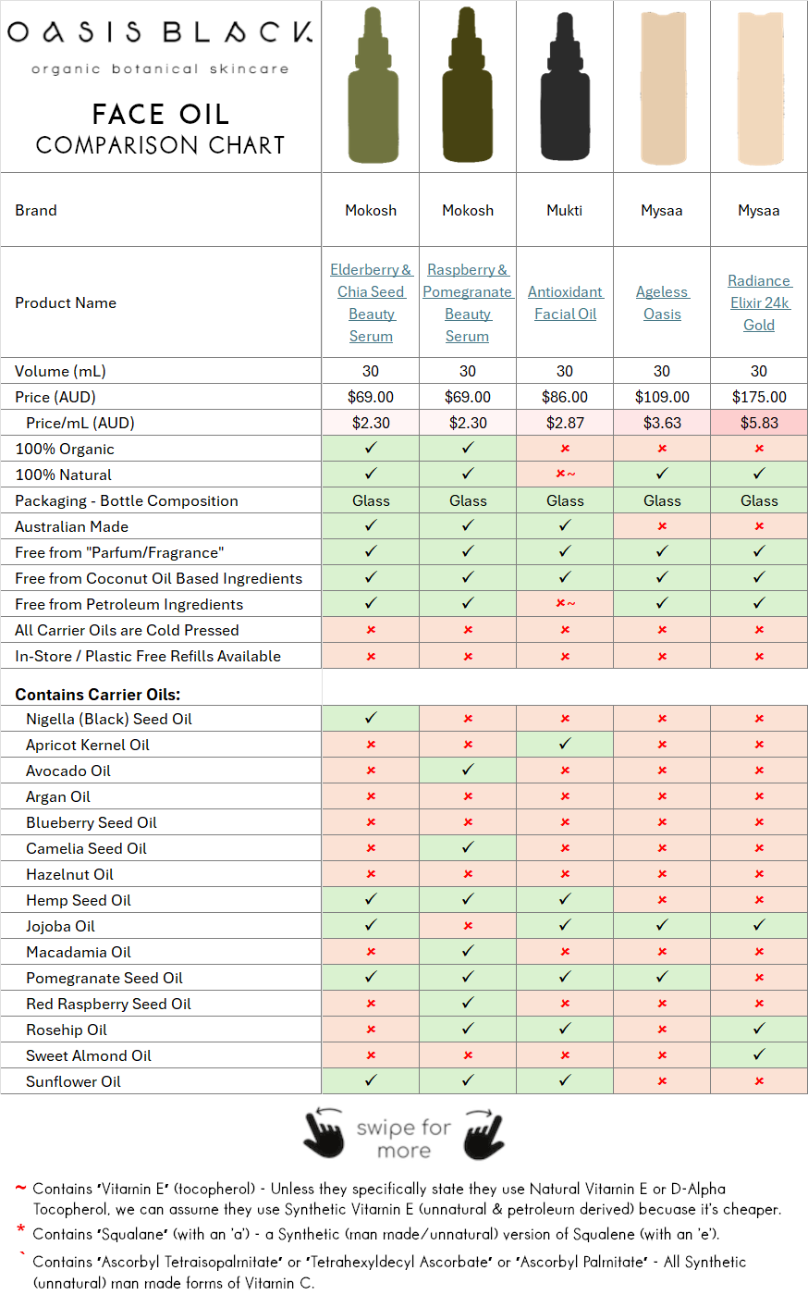Viewport: 808px width, 1295px height.
Task: Click the 100% Organic checkmark for Elderberry serum
Action: click(x=371, y=448)
